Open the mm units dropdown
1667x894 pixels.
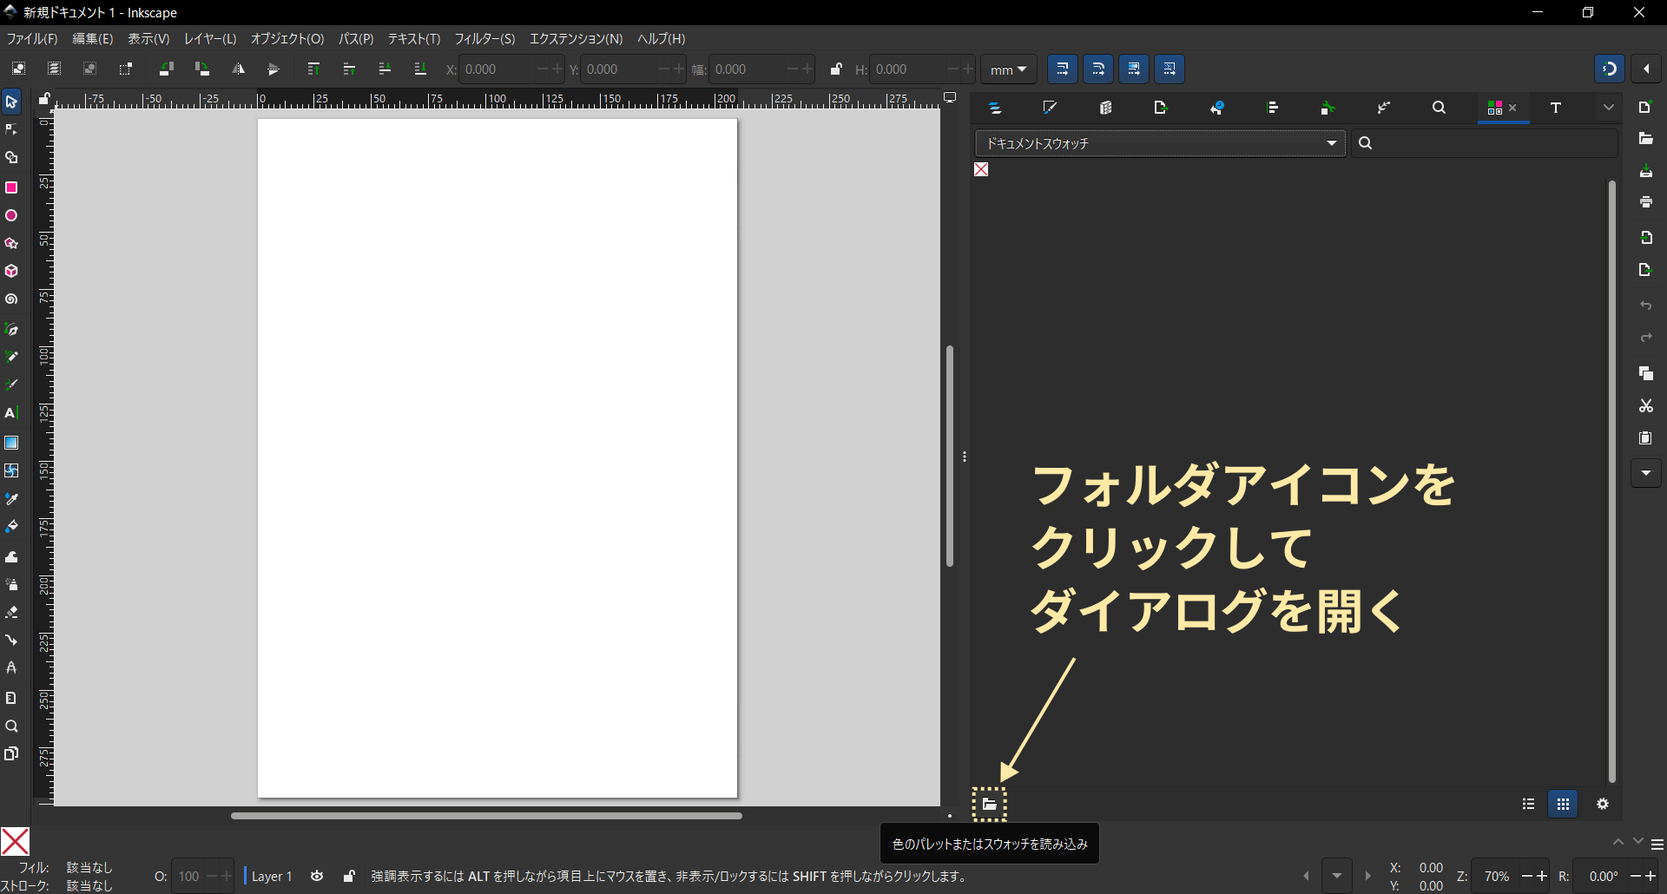click(x=1009, y=69)
